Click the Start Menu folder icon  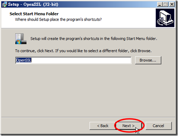[21, 39]
